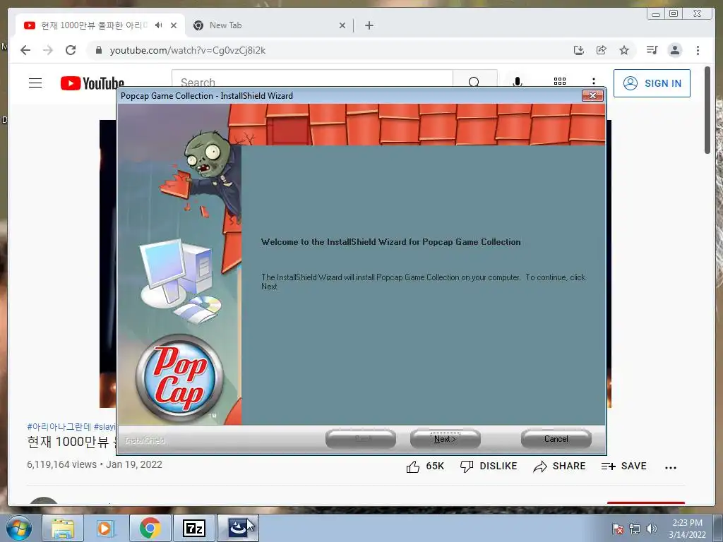The image size is (723, 542).
Task: SAVE the video to a playlist
Action: (623, 466)
